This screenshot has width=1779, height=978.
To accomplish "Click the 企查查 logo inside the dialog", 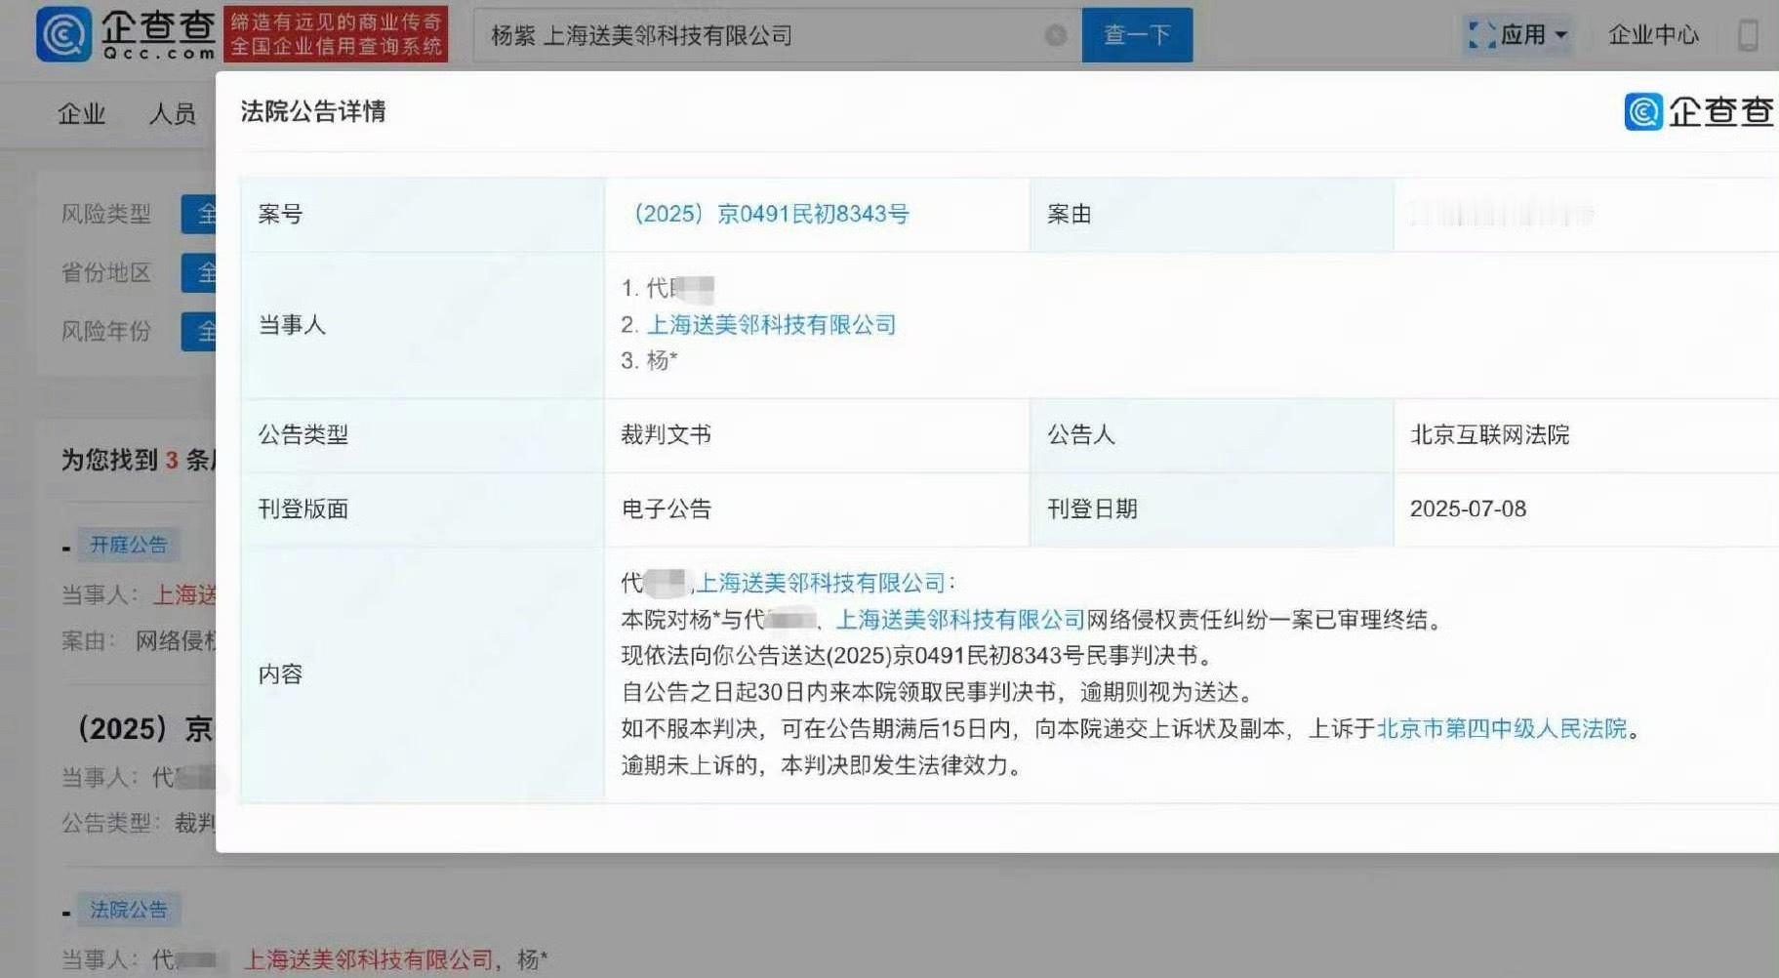I will [1699, 111].
